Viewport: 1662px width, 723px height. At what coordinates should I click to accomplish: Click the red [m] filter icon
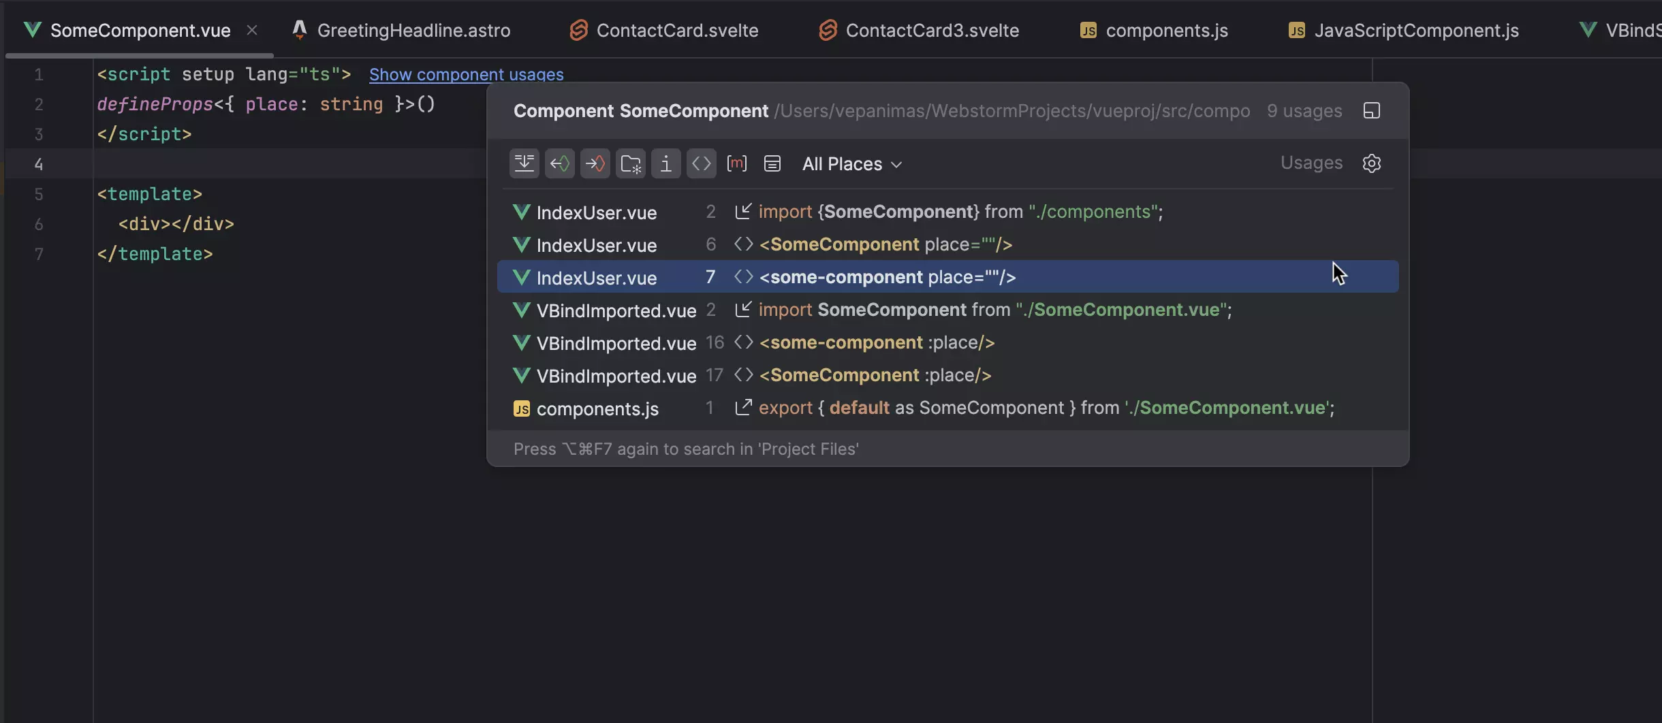(736, 164)
